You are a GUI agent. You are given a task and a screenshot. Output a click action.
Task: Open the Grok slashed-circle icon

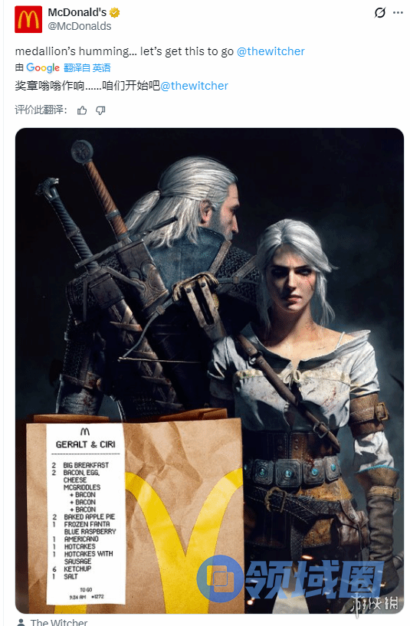379,13
